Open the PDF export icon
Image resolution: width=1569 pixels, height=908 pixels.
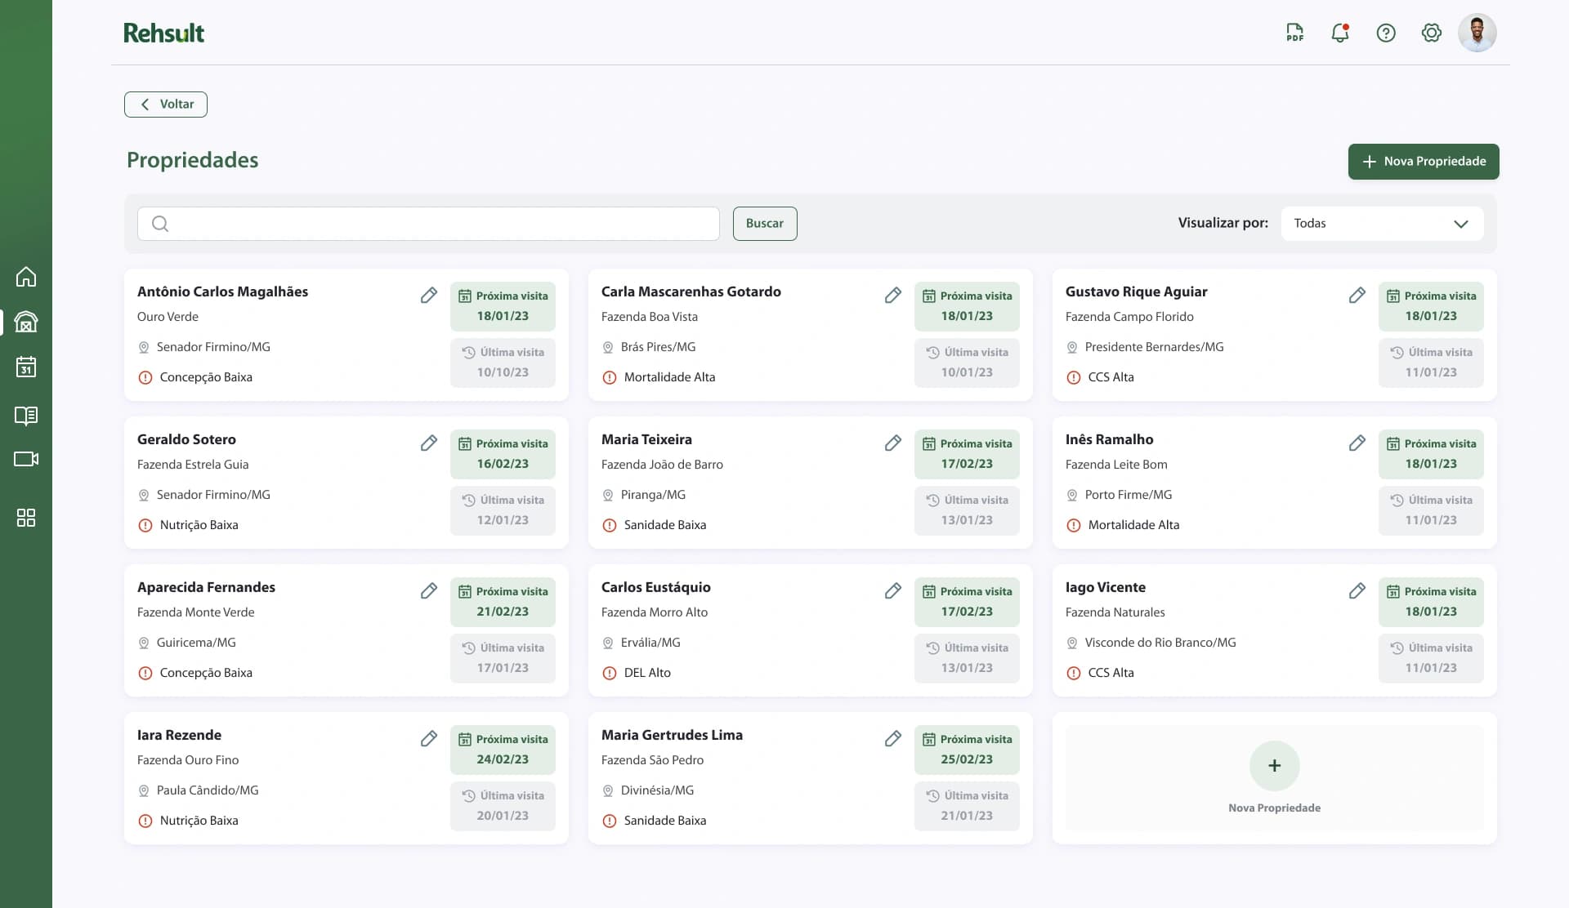coord(1294,33)
